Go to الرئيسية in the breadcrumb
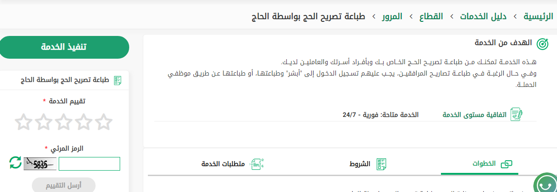The width and height of the screenshot is (557, 192). [x=538, y=17]
